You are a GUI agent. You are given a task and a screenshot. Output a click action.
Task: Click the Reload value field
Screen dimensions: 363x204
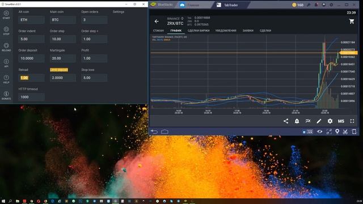click(x=31, y=78)
